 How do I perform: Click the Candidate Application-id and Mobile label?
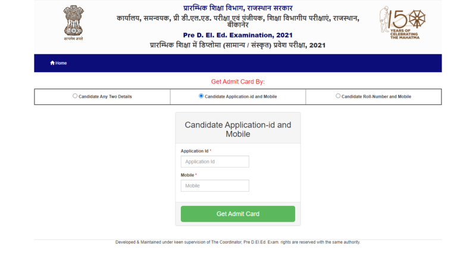tap(241, 96)
